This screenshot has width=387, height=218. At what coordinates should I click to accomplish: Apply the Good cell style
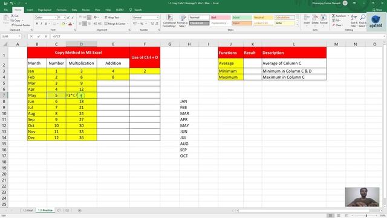(x=242, y=18)
